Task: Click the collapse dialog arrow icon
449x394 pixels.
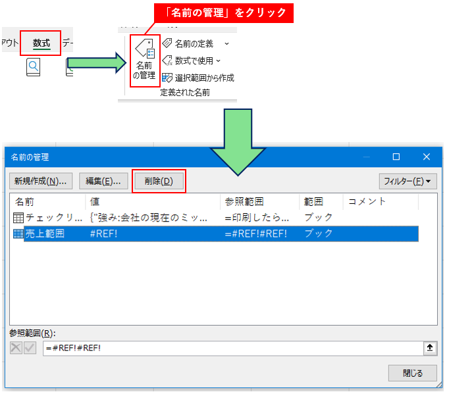Action: [x=430, y=349]
